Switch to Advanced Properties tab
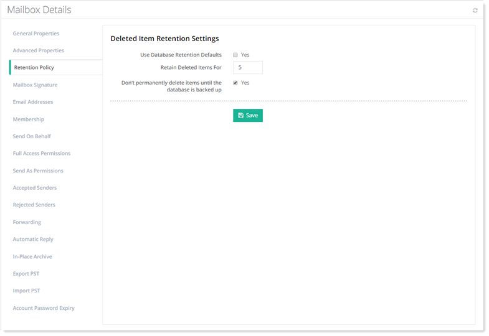489x336 pixels. 39,50
